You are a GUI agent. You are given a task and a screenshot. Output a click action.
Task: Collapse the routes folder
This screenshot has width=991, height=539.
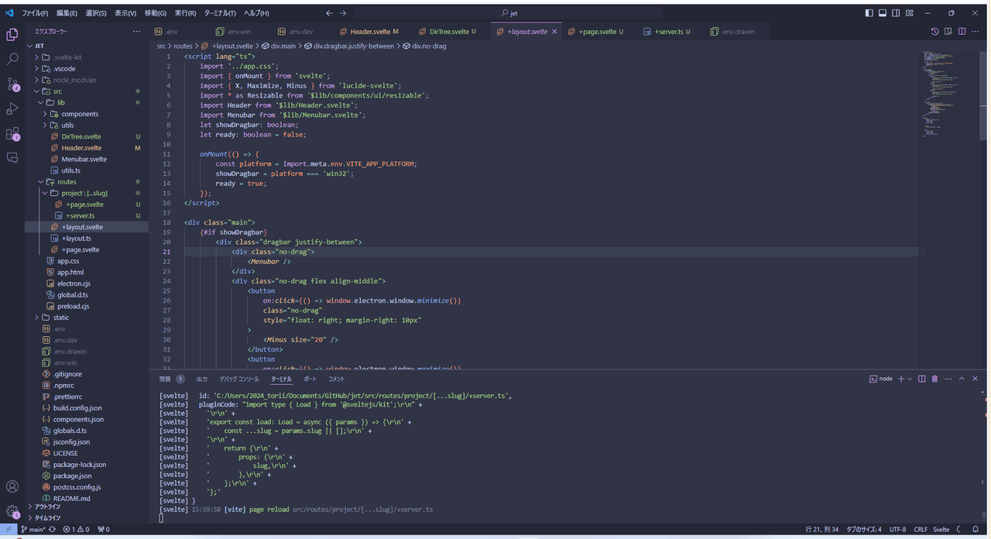pos(67,182)
